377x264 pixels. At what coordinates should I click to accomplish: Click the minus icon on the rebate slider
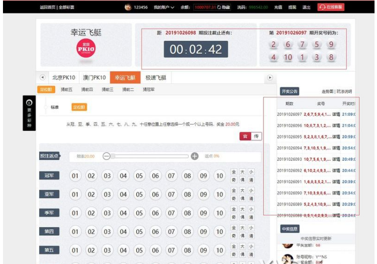click(107, 156)
